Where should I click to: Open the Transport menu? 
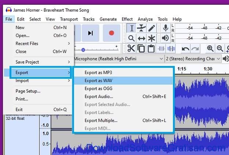69,19
